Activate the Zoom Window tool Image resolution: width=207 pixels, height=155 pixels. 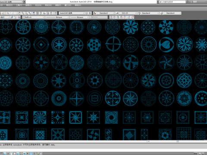pyautogui.click(x=26, y=13)
